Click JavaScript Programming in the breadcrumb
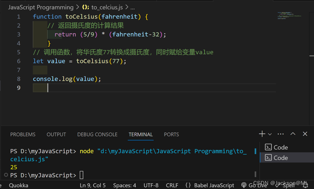The image size is (314, 189). (x=41, y=7)
